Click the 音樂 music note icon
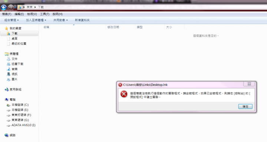This screenshot has height=142, width=267. click(x=8, y=69)
